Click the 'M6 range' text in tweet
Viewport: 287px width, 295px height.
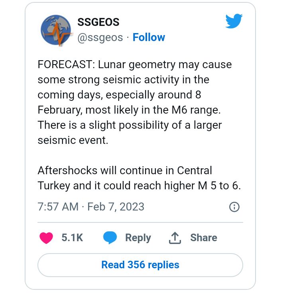[196, 110]
